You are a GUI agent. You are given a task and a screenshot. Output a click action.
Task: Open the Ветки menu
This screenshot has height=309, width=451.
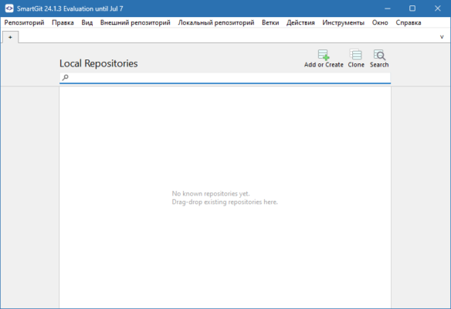pos(270,22)
